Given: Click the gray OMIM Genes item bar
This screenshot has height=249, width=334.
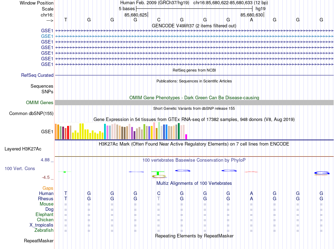Looking at the screenshot, I should pos(194,103).
